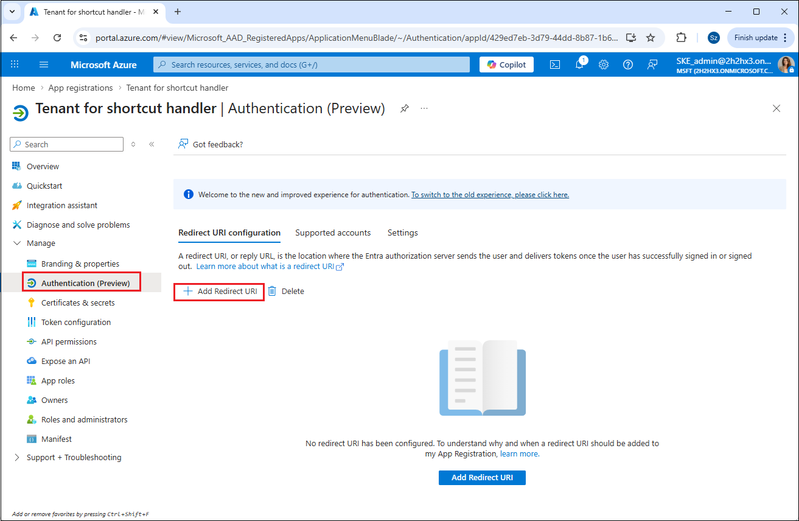Screen dimensions: 799x521
Task: Open the notifications bell
Action: pos(579,65)
